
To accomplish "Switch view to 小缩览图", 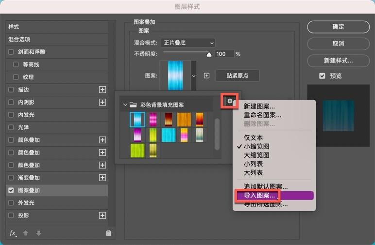I will [x=256, y=146].
